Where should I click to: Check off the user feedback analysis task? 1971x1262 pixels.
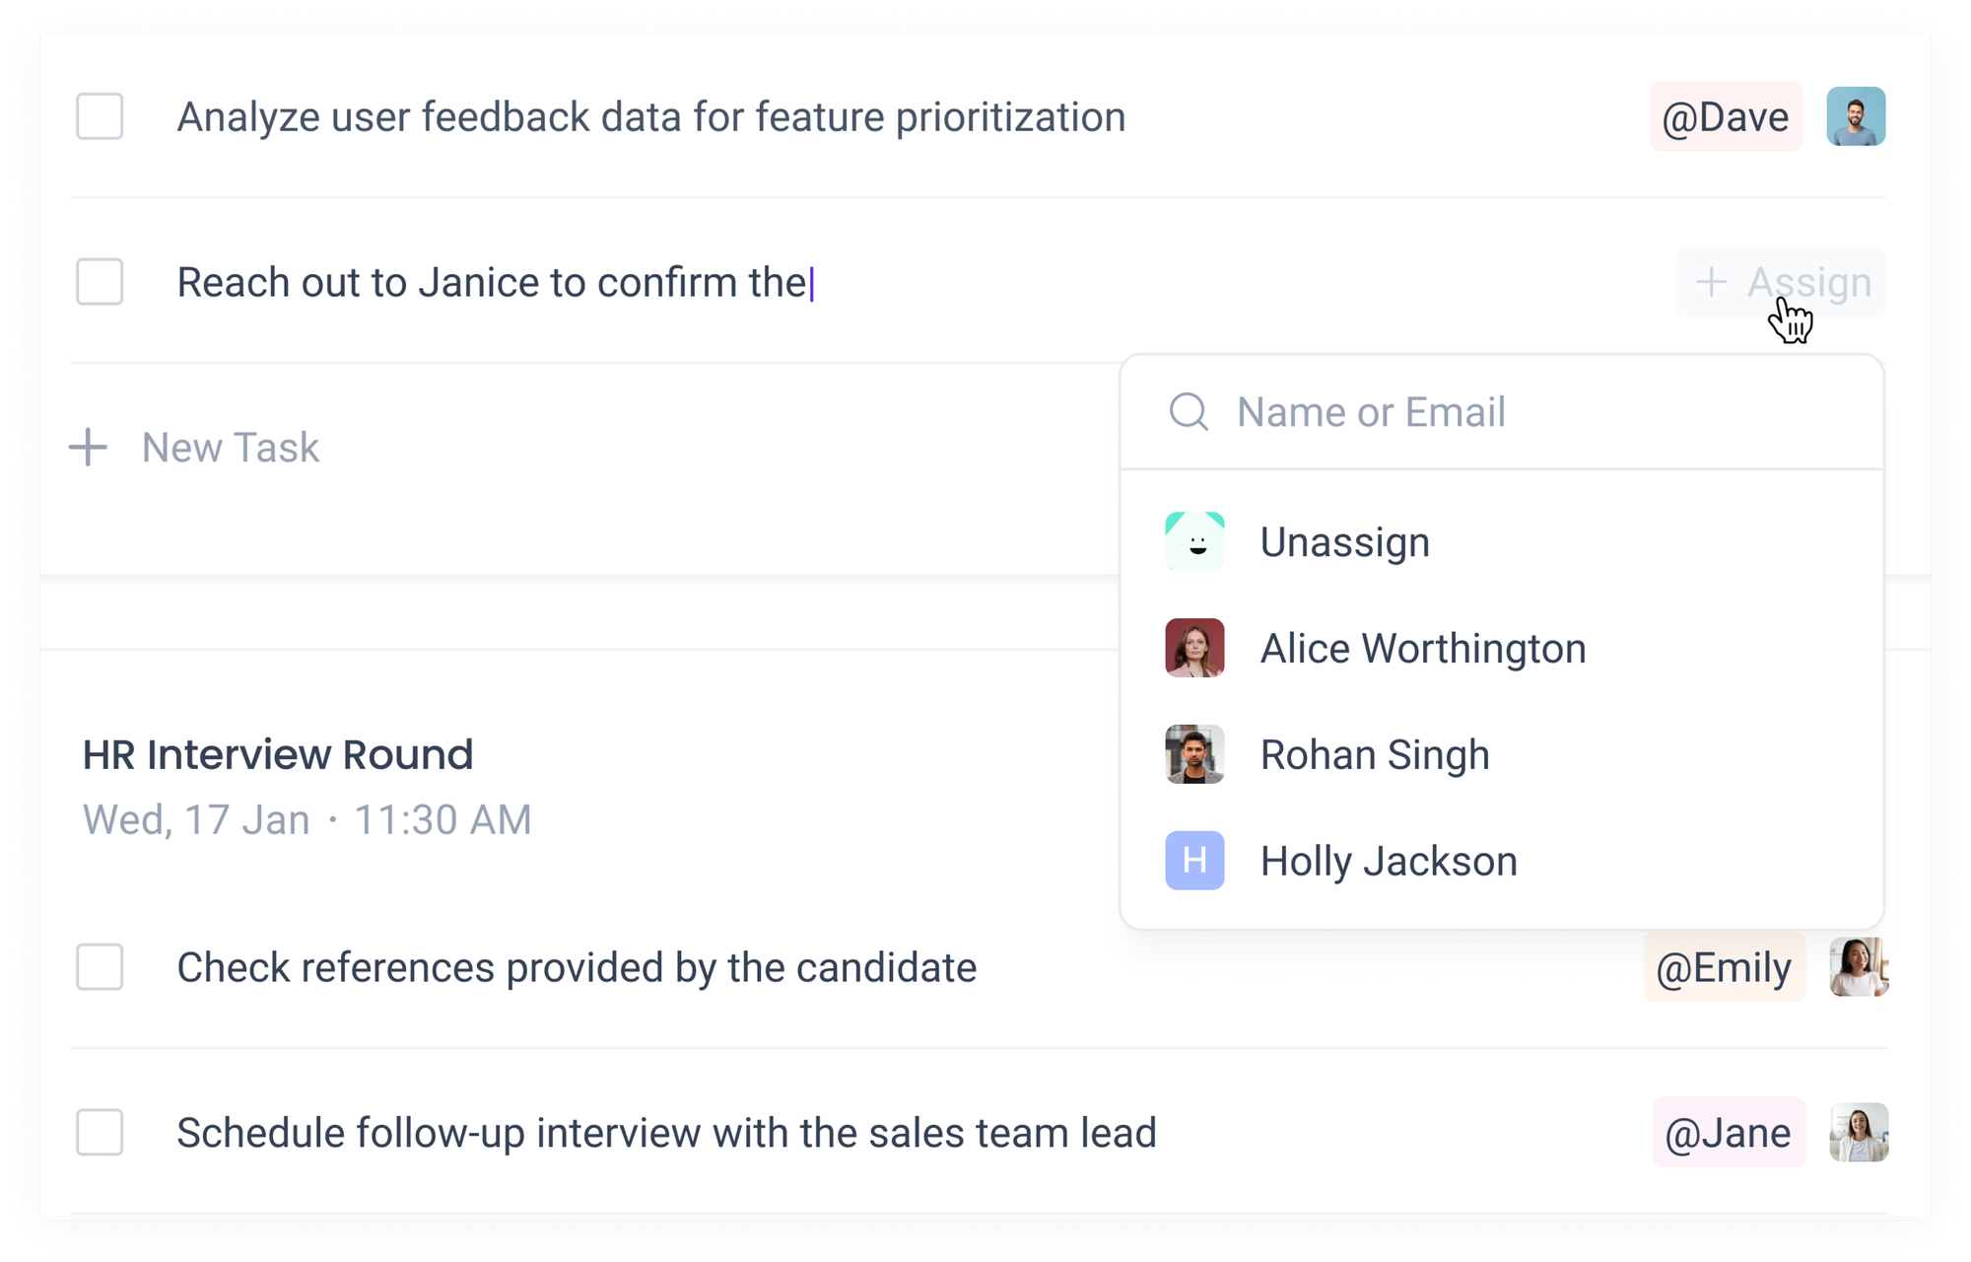click(x=100, y=116)
